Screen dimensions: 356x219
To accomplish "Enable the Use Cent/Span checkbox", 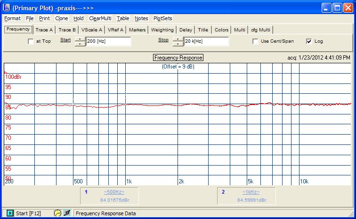I will 255,41.
